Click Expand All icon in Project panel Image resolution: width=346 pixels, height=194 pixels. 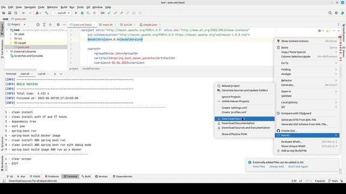point(44,25)
